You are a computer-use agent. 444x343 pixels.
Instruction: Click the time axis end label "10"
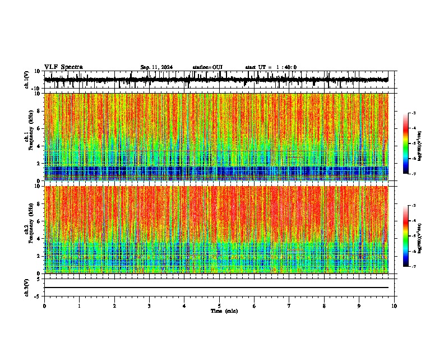coord(394,306)
